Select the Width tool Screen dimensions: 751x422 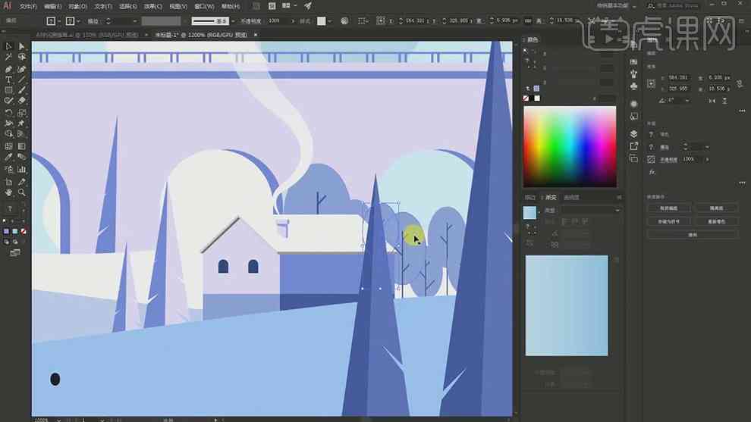click(8, 123)
